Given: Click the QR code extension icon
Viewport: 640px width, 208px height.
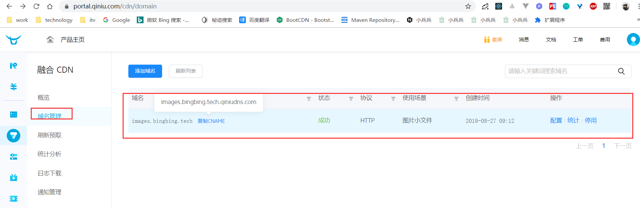Looking at the screenshot, I should (x=607, y=6).
